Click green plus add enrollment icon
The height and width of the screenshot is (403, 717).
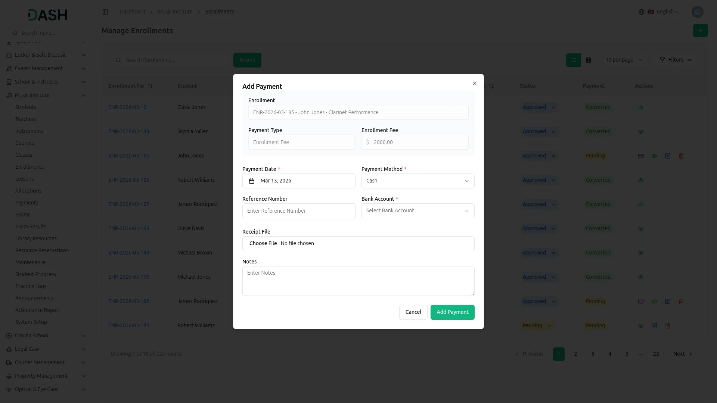(700, 31)
